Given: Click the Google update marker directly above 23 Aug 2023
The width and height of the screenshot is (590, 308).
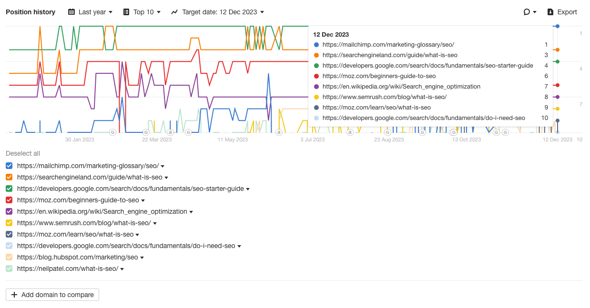Looking at the screenshot, I should 387,132.
